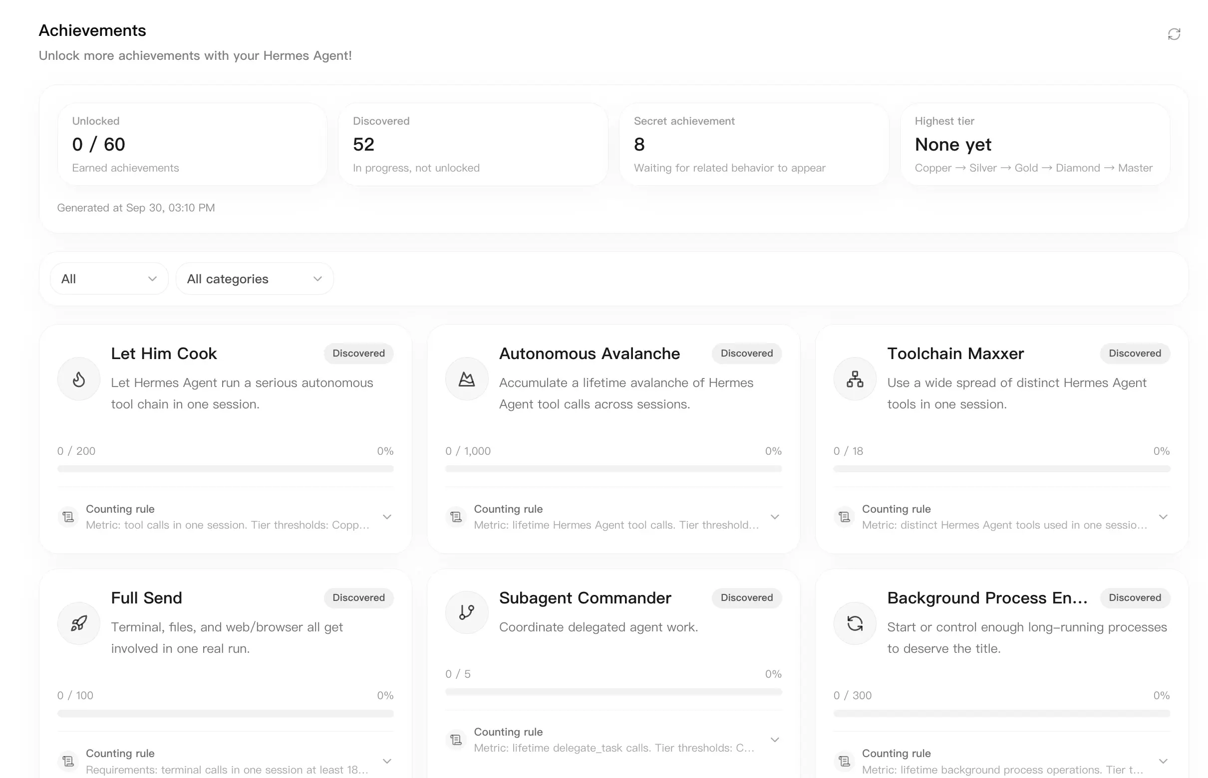The height and width of the screenshot is (778, 1208).
Task: Click the Unlocked 0 / 60 stat card
Action: tap(192, 145)
